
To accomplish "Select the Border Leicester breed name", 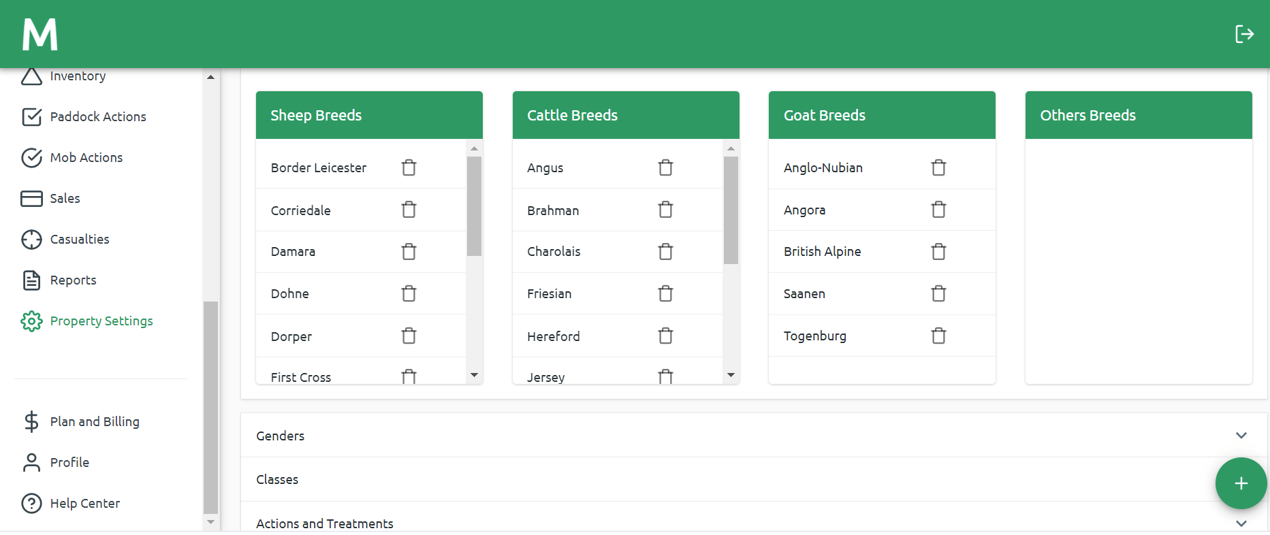I will 319,167.
